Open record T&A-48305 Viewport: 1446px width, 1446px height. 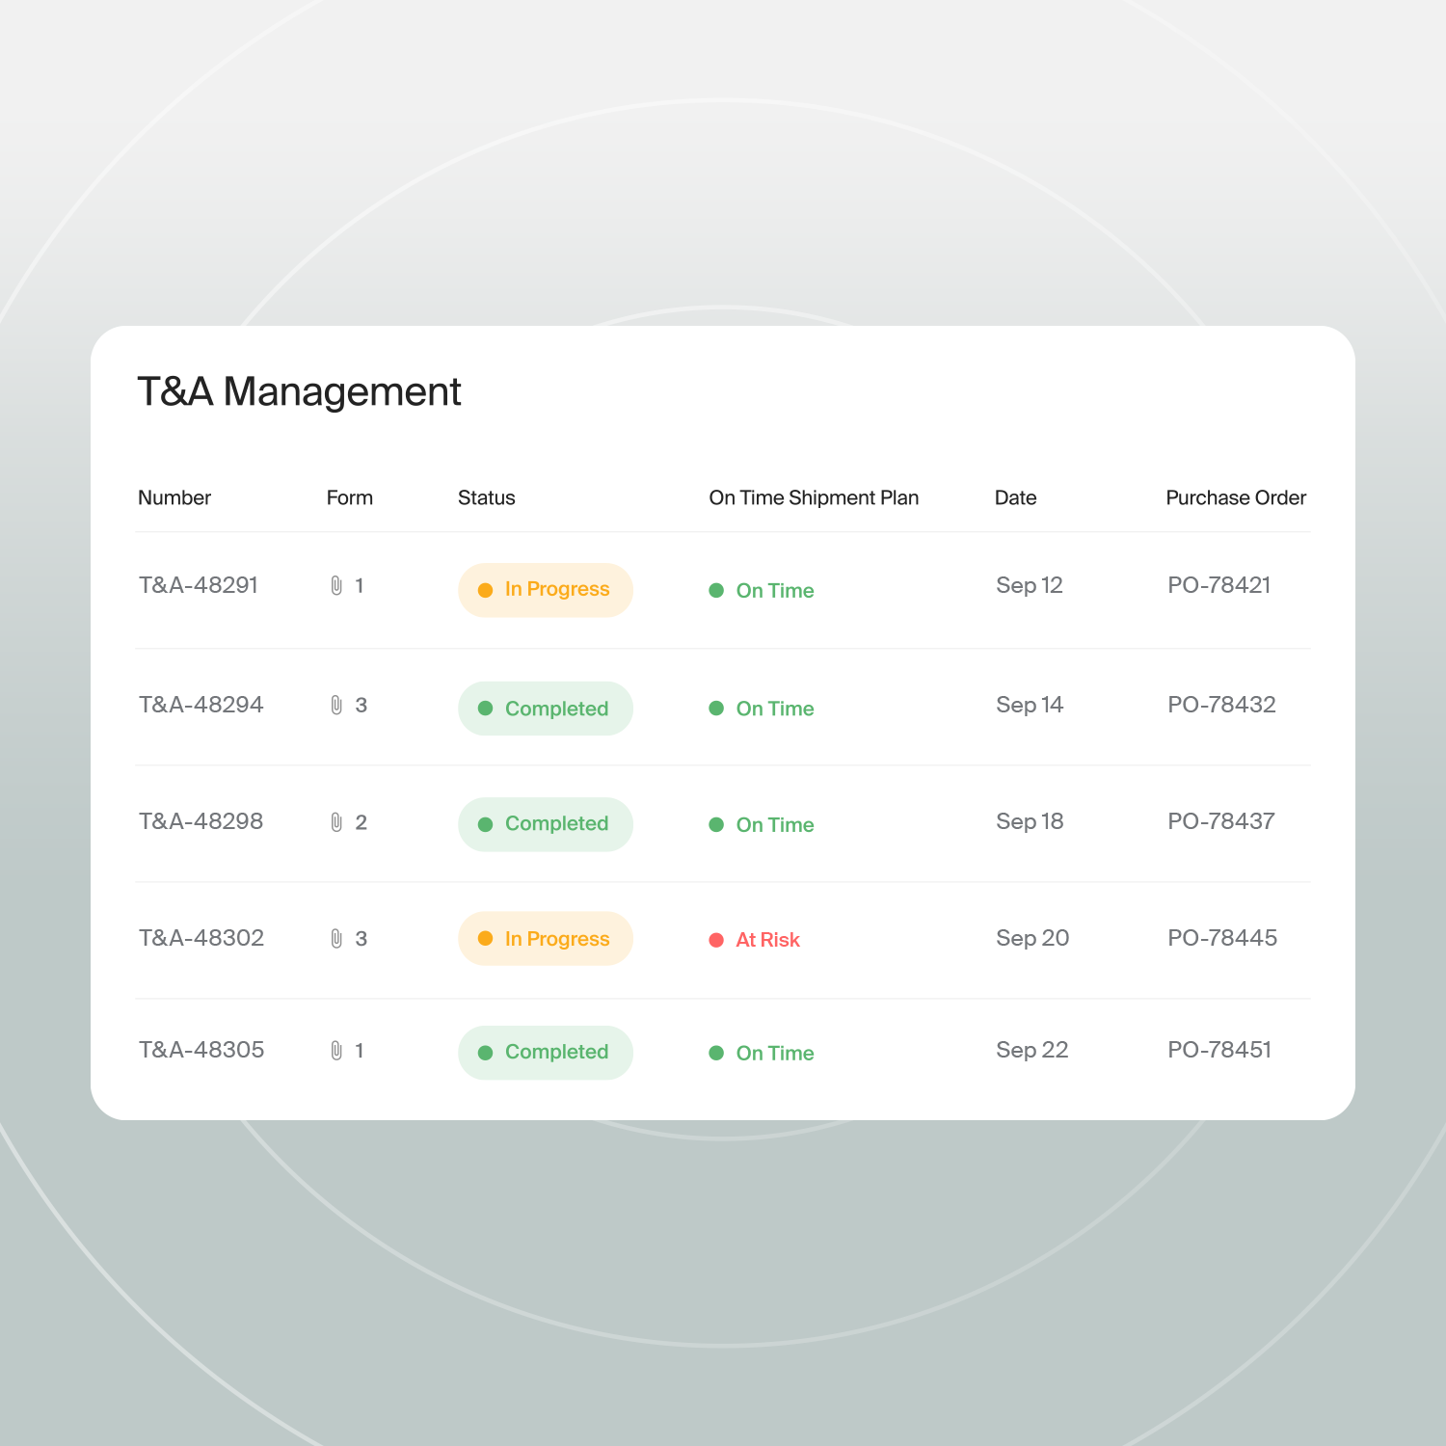(x=201, y=1050)
